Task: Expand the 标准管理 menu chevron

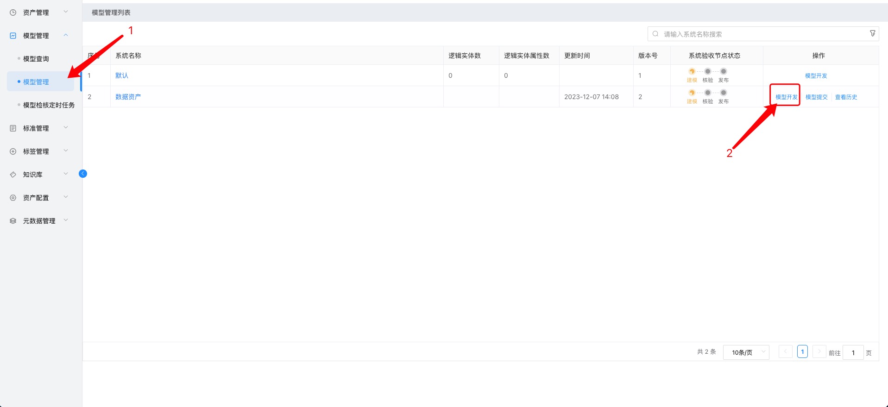Action: [66, 128]
